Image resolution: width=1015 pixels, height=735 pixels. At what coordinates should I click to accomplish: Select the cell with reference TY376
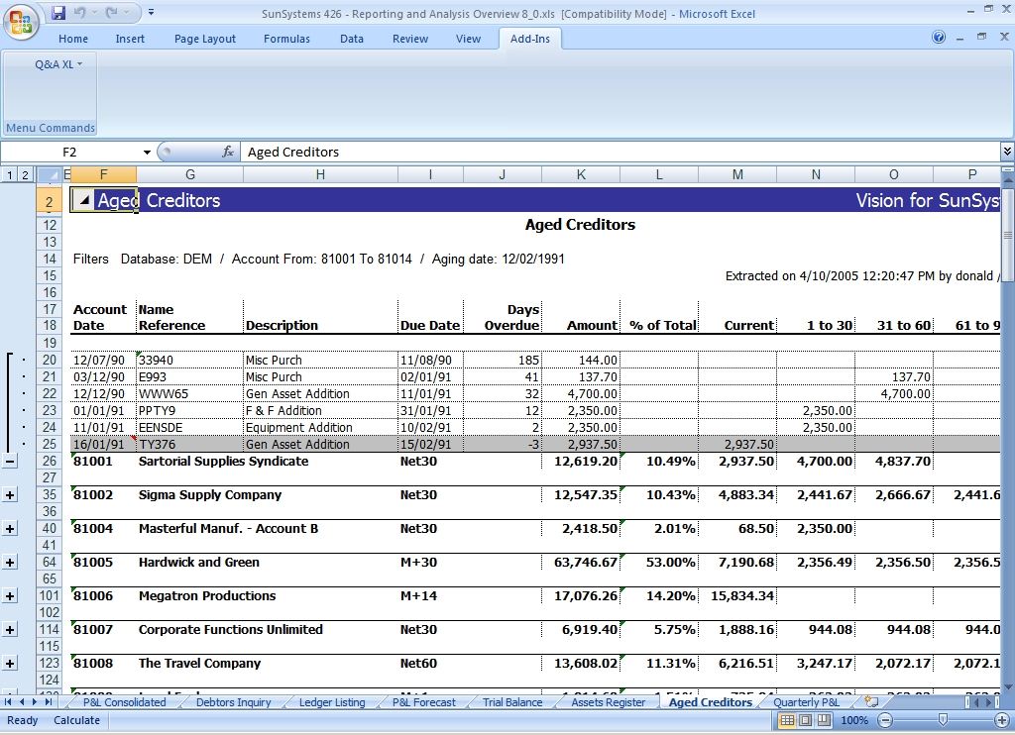(x=189, y=445)
